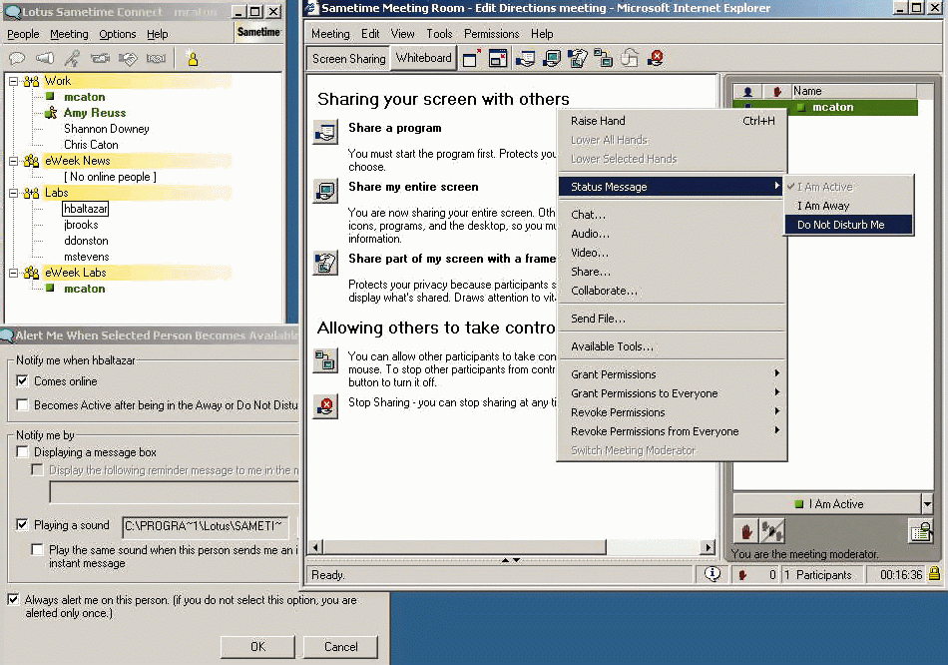Choose 'Raise Hand' from context menu
This screenshot has width=948, height=665.
tap(672, 121)
